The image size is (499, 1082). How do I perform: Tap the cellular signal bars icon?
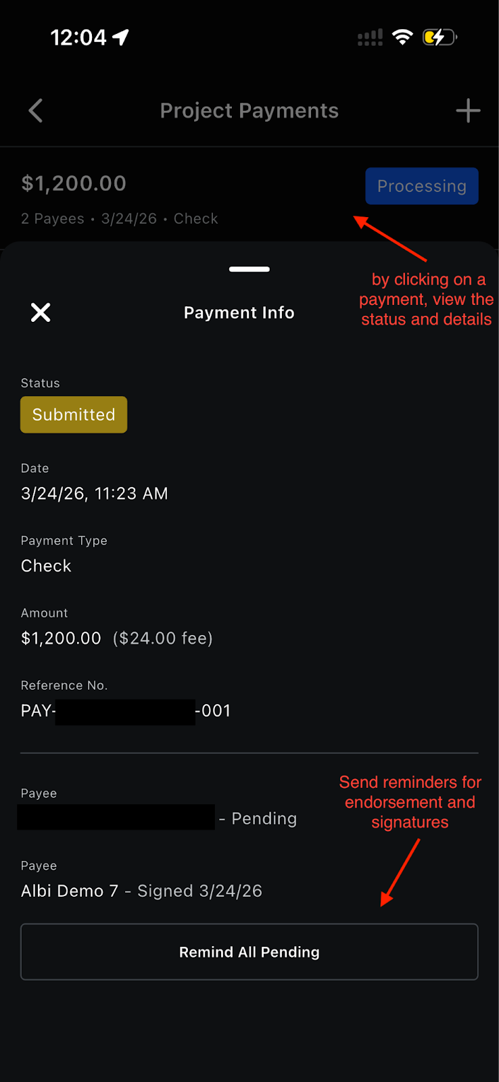point(370,38)
